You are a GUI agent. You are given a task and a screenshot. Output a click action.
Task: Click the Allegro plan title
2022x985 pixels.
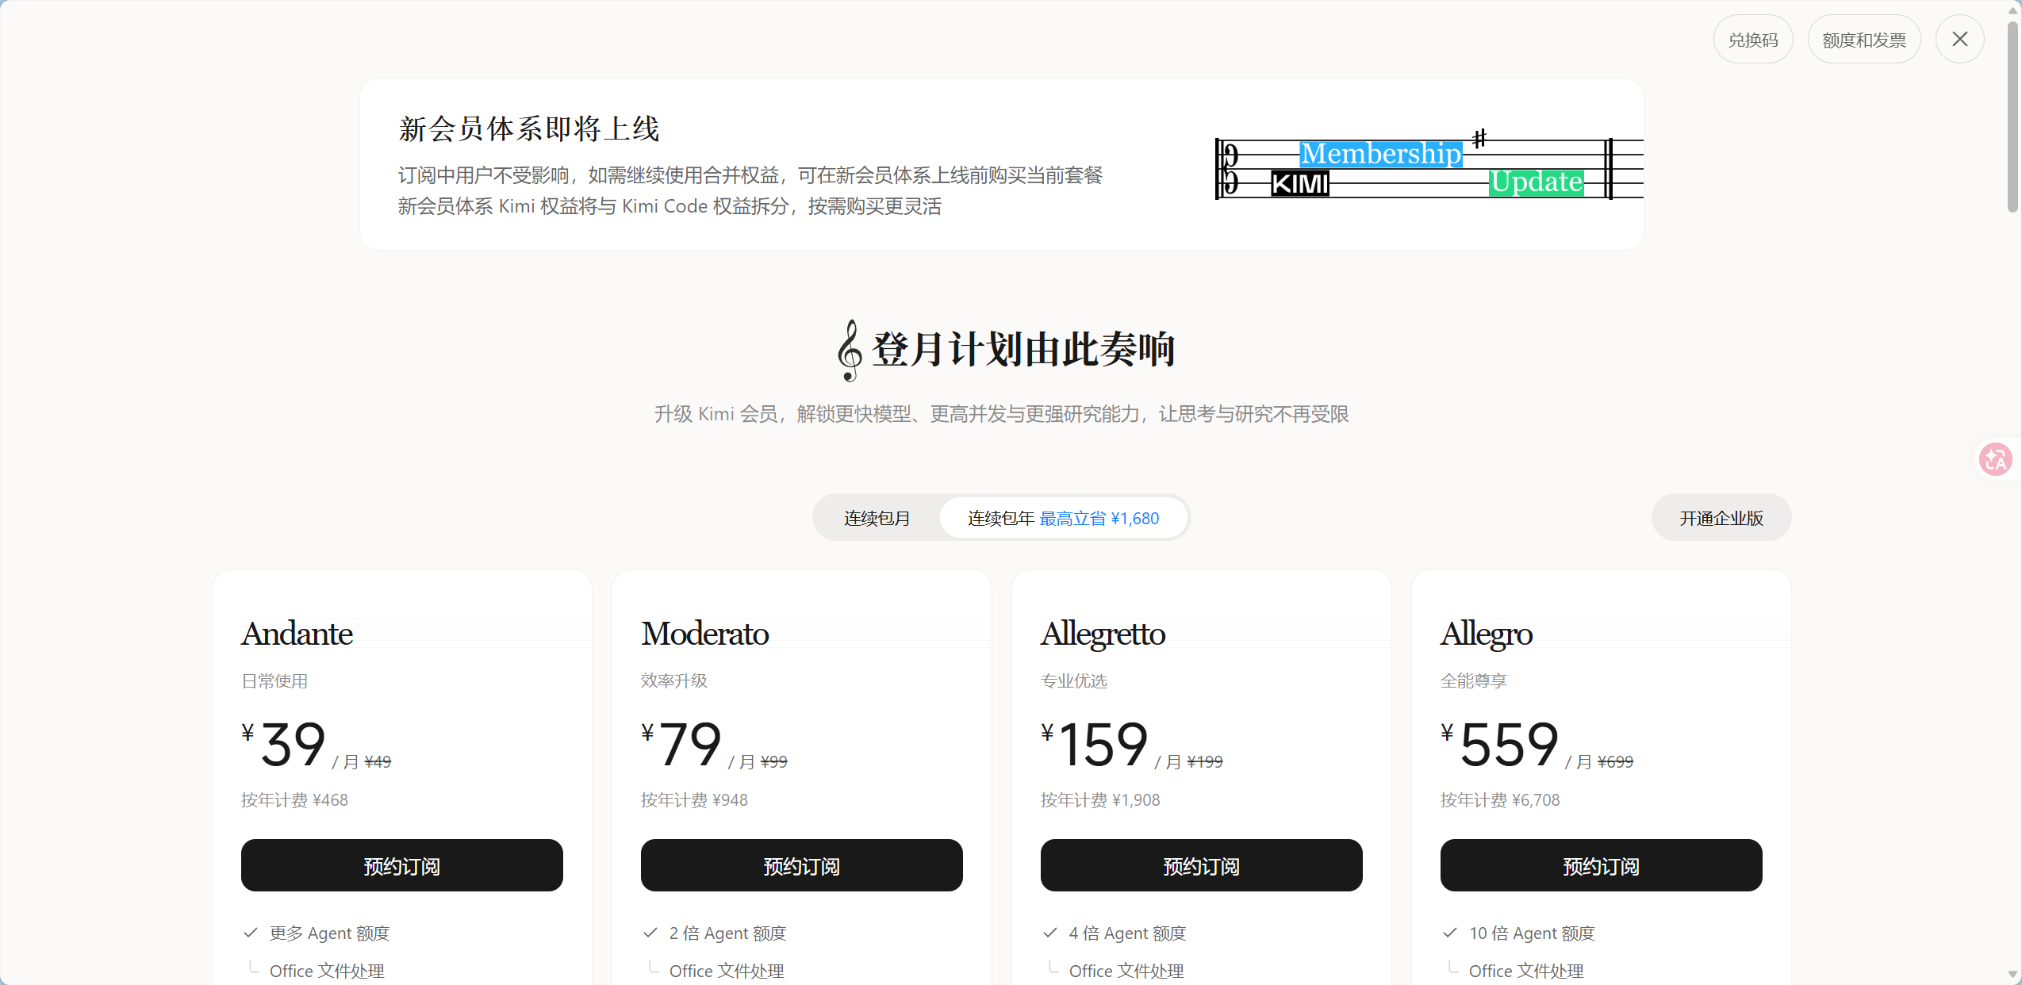click(1487, 634)
